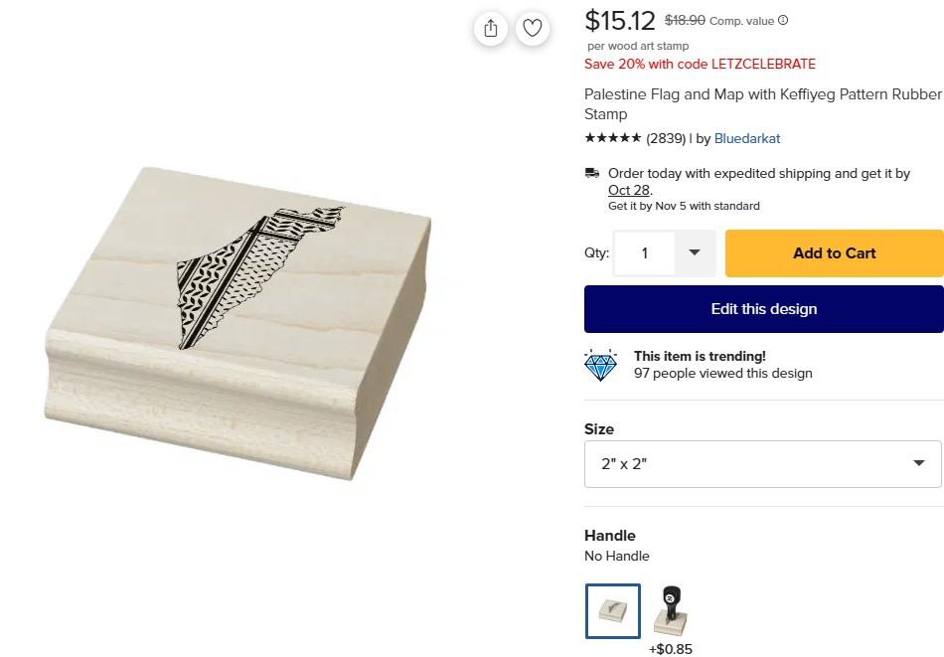Screen dimensions: 944x657
Task: Expand the Size dropdown showing 2" x 2"
Action: coord(762,464)
